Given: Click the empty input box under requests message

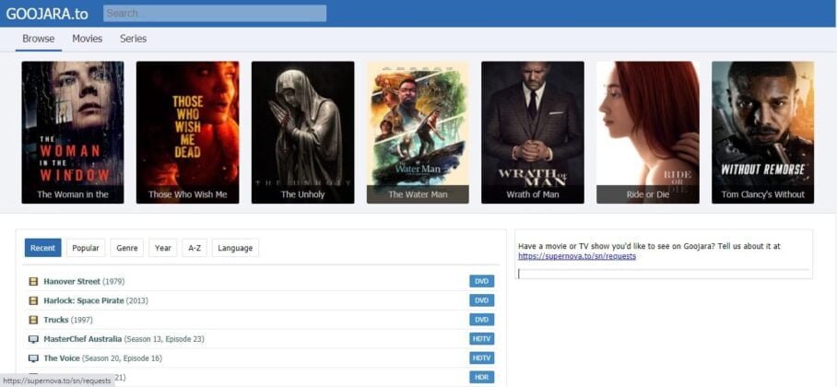Looking at the screenshot, I should [664, 274].
